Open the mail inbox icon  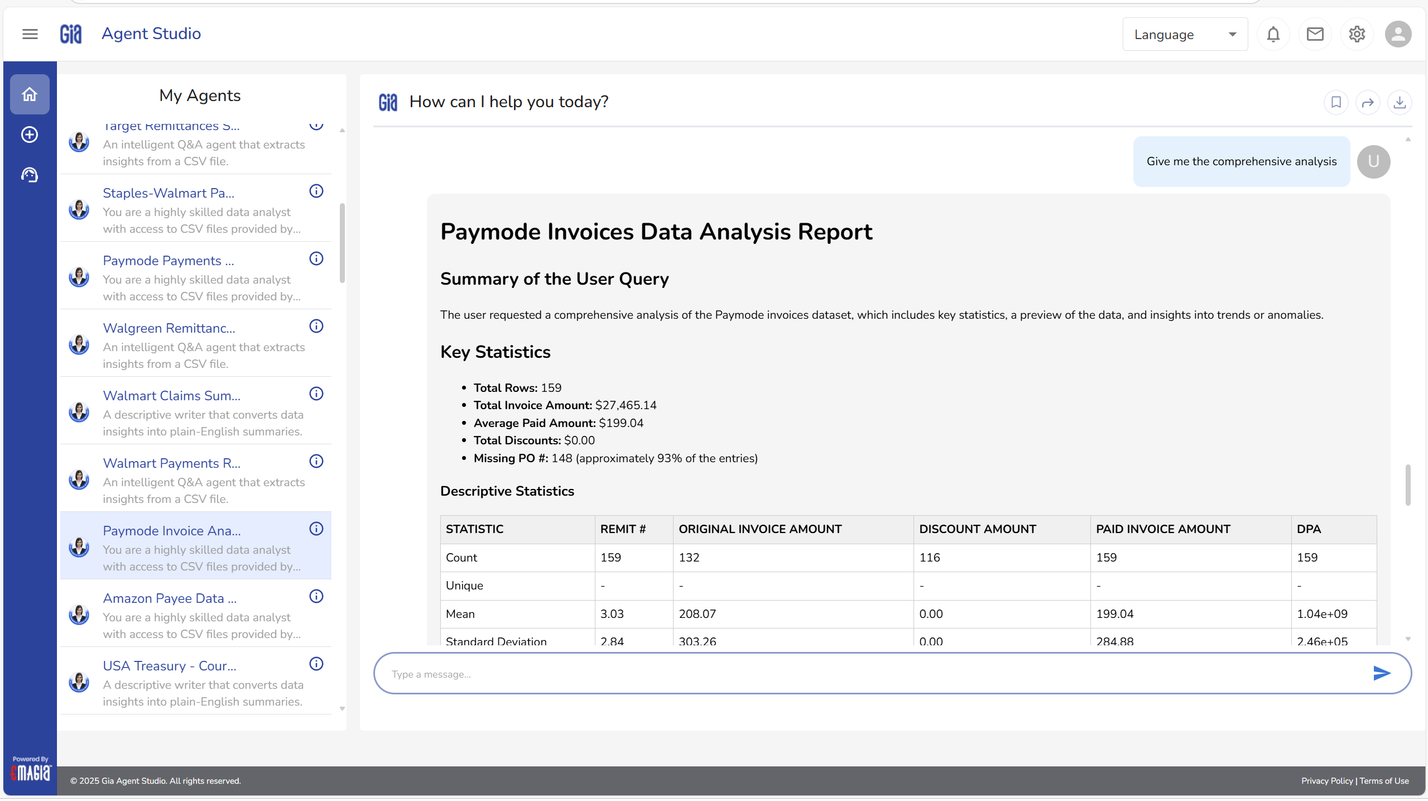pos(1315,34)
